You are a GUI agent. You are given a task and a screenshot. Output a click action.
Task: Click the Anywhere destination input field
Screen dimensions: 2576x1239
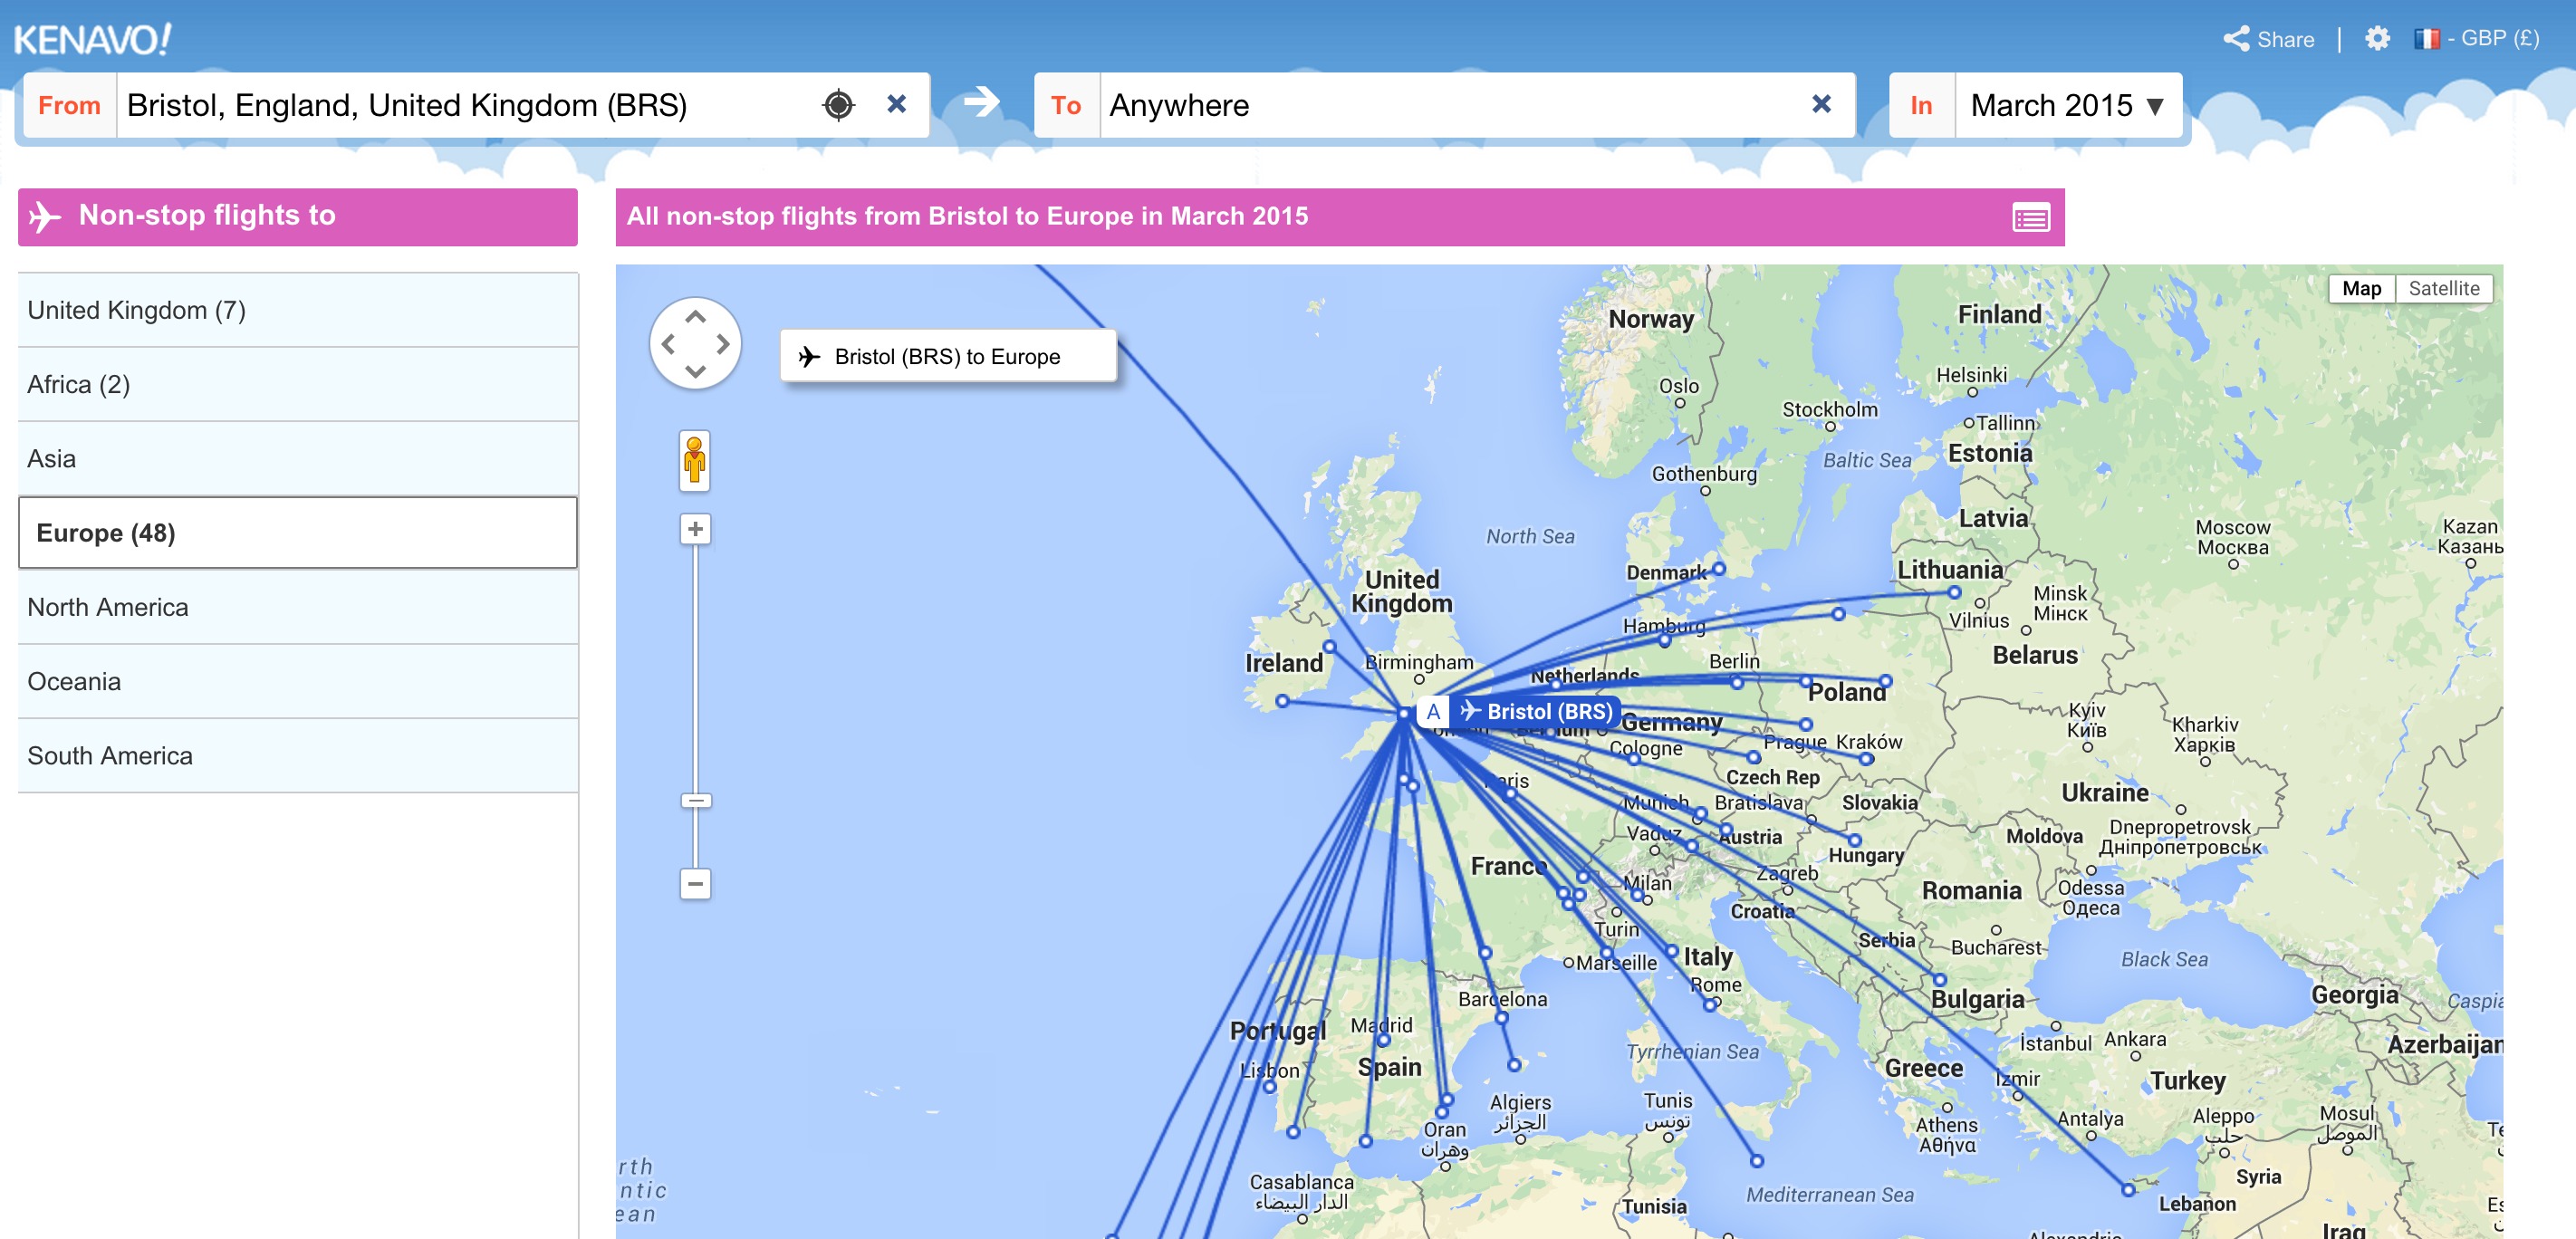(1450, 105)
